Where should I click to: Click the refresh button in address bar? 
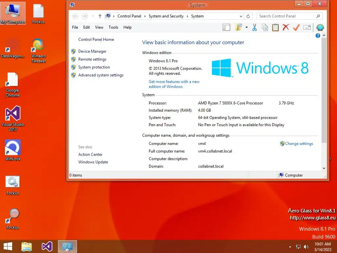(248, 16)
